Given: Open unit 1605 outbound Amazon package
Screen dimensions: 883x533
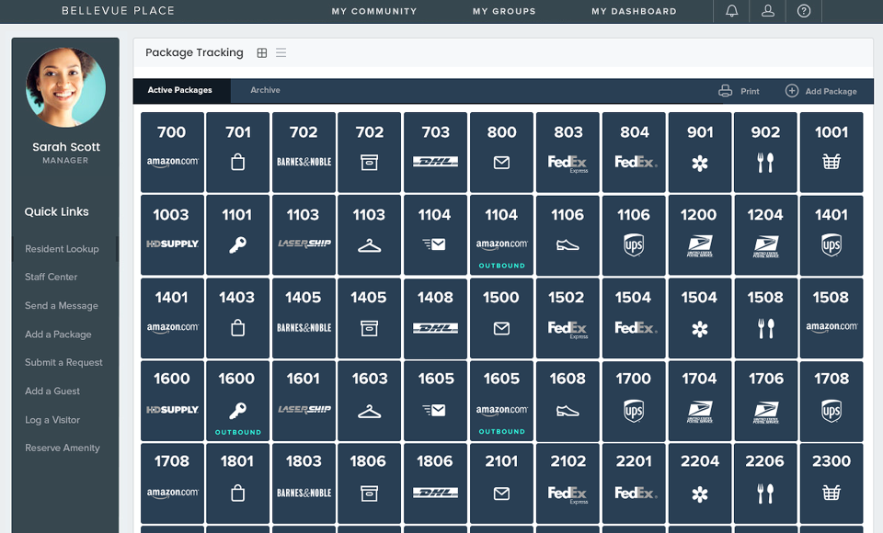Looking at the screenshot, I should click(501, 400).
